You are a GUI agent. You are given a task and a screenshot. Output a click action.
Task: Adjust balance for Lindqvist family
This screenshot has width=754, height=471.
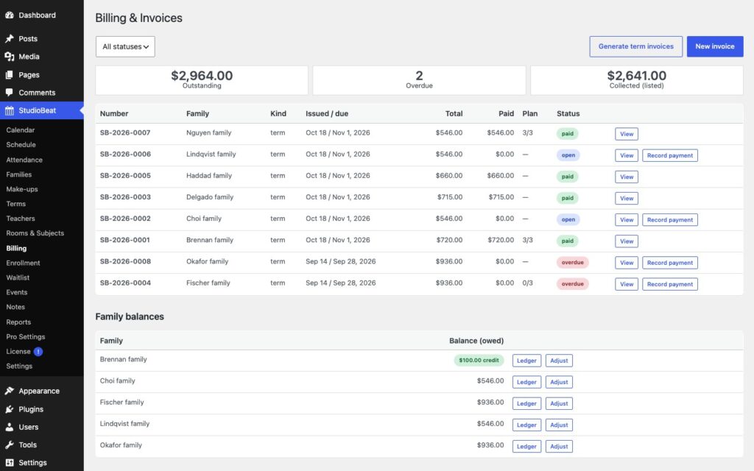pos(559,425)
